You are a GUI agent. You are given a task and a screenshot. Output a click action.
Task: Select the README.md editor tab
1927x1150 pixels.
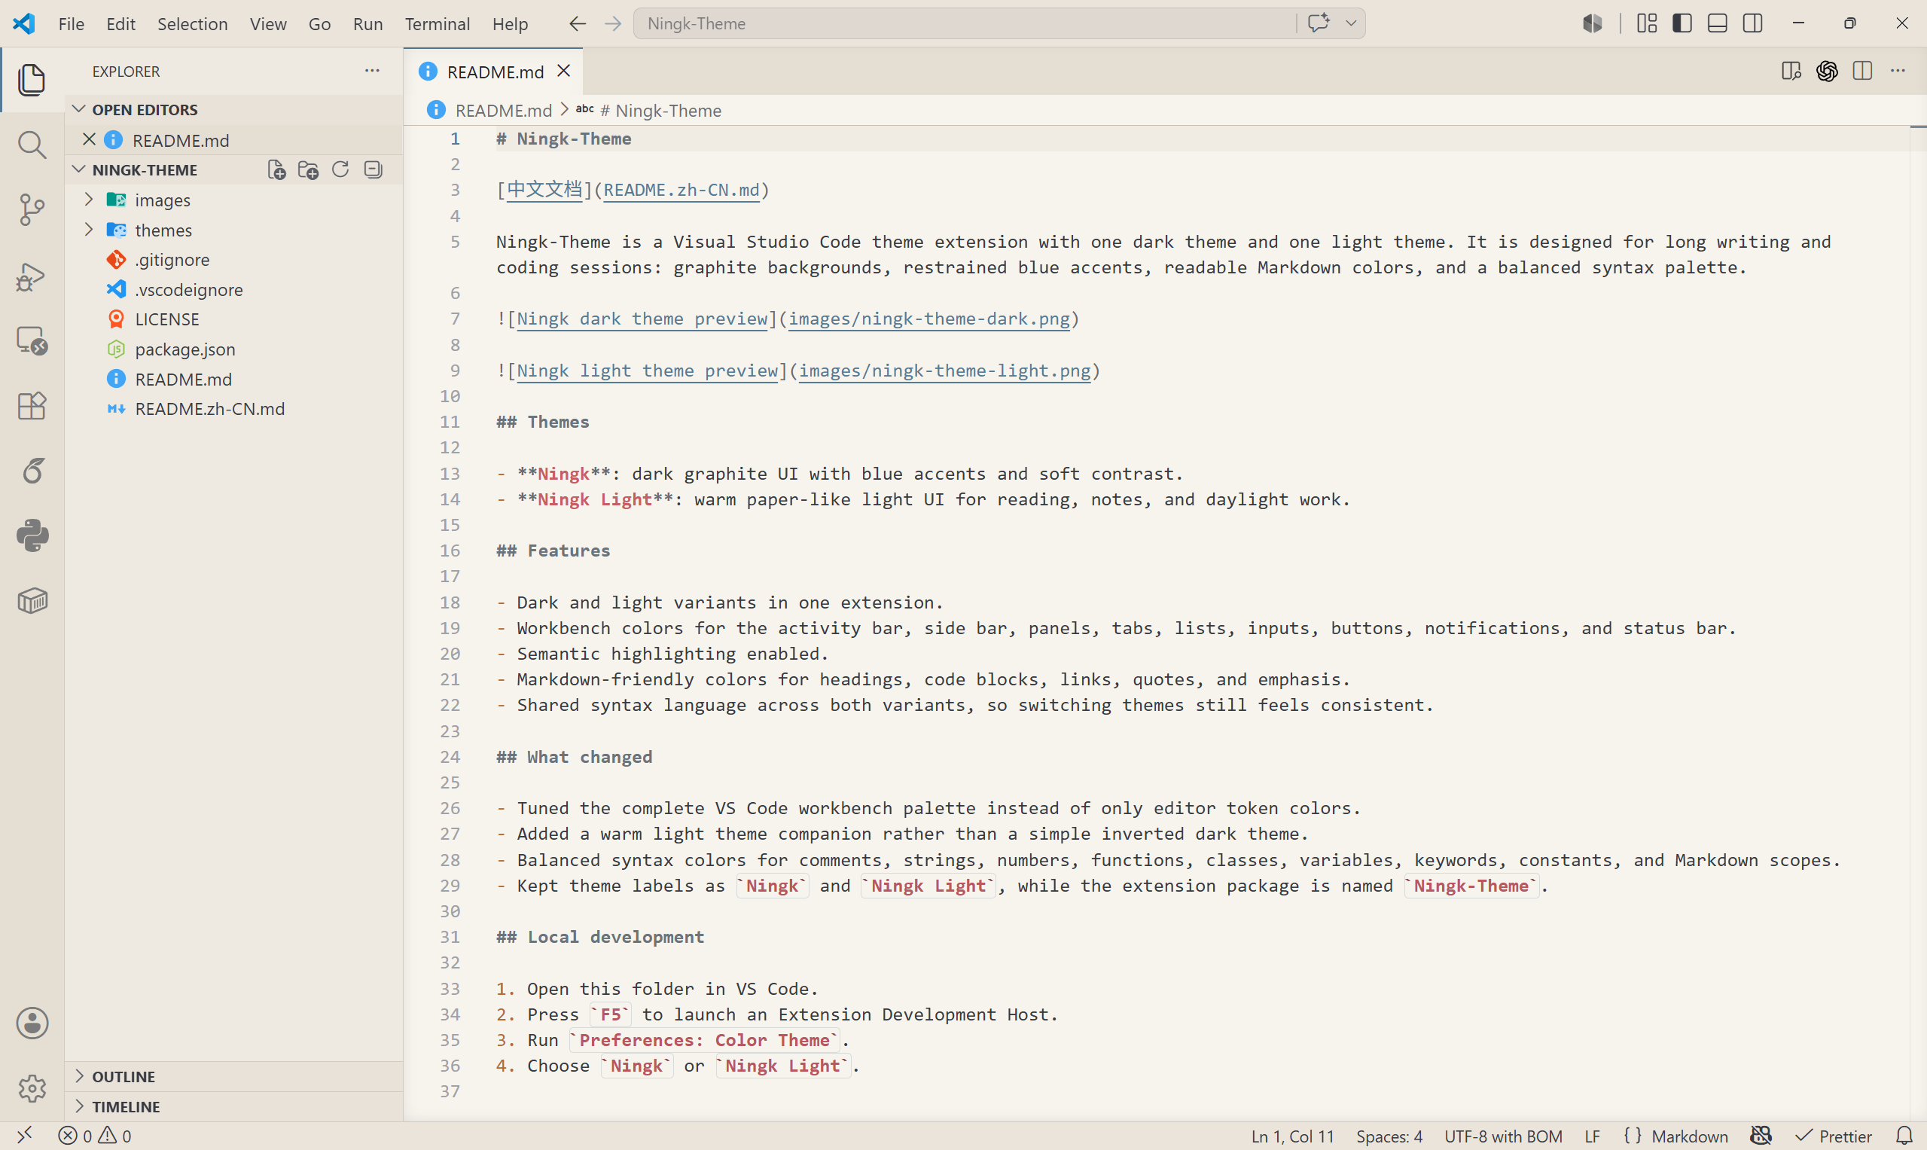(x=494, y=72)
